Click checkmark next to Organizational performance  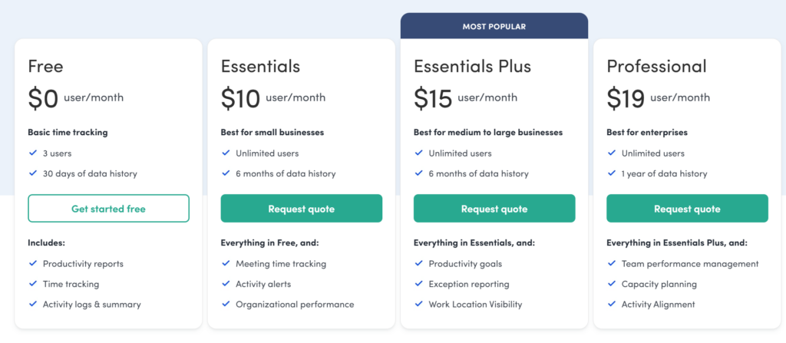tap(226, 305)
